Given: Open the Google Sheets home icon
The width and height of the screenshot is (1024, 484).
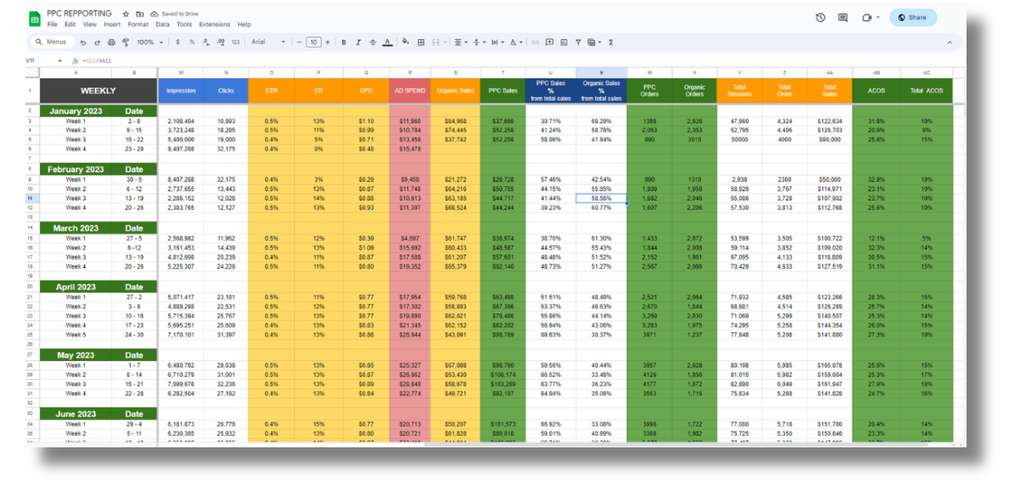Looking at the screenshot, I should pos(35,18).
